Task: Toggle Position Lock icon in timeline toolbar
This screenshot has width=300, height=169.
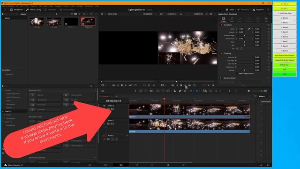Action: point(185,91)
